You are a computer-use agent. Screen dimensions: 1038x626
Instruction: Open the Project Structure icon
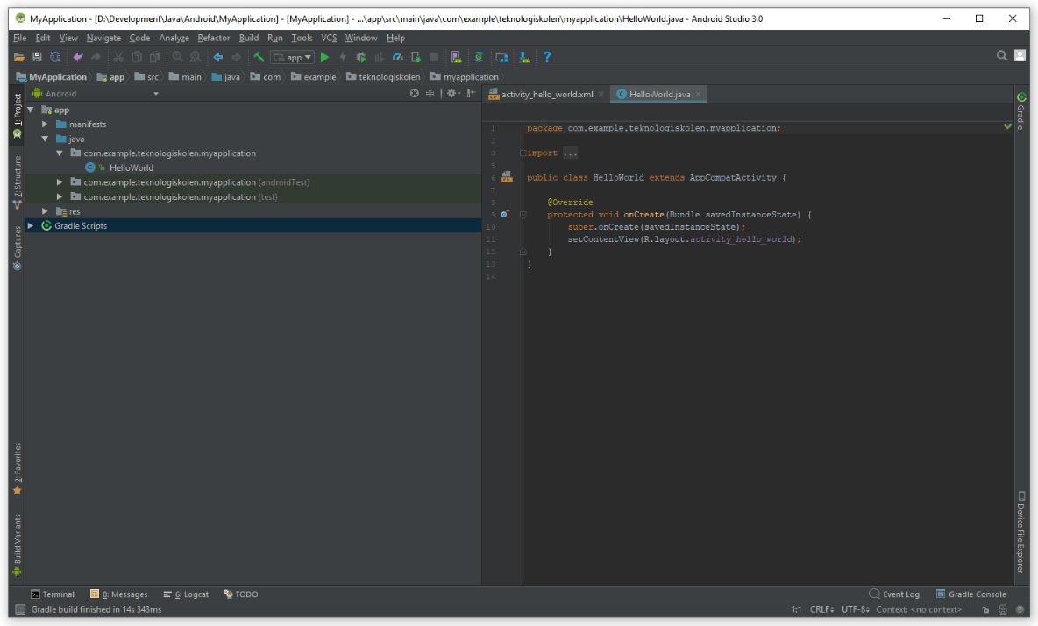(501, 58)
